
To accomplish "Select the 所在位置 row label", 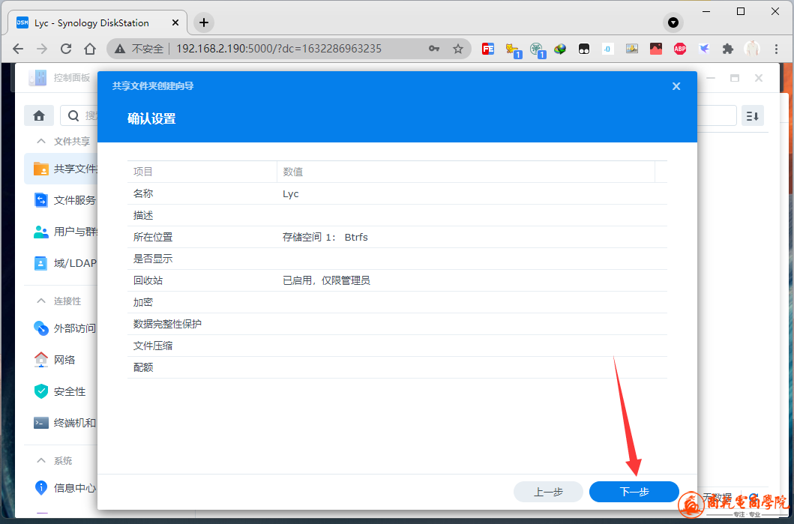I will pyautogui.click(x=153, y=237).
